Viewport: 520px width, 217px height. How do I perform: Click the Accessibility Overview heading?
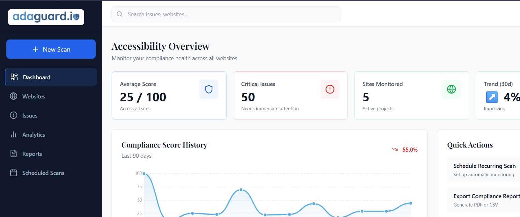coord(160,46)
